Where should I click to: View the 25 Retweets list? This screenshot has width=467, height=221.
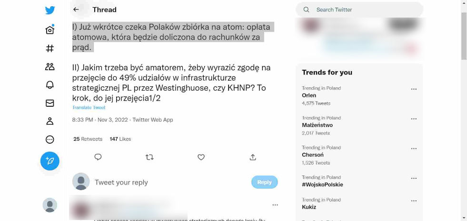88,139
